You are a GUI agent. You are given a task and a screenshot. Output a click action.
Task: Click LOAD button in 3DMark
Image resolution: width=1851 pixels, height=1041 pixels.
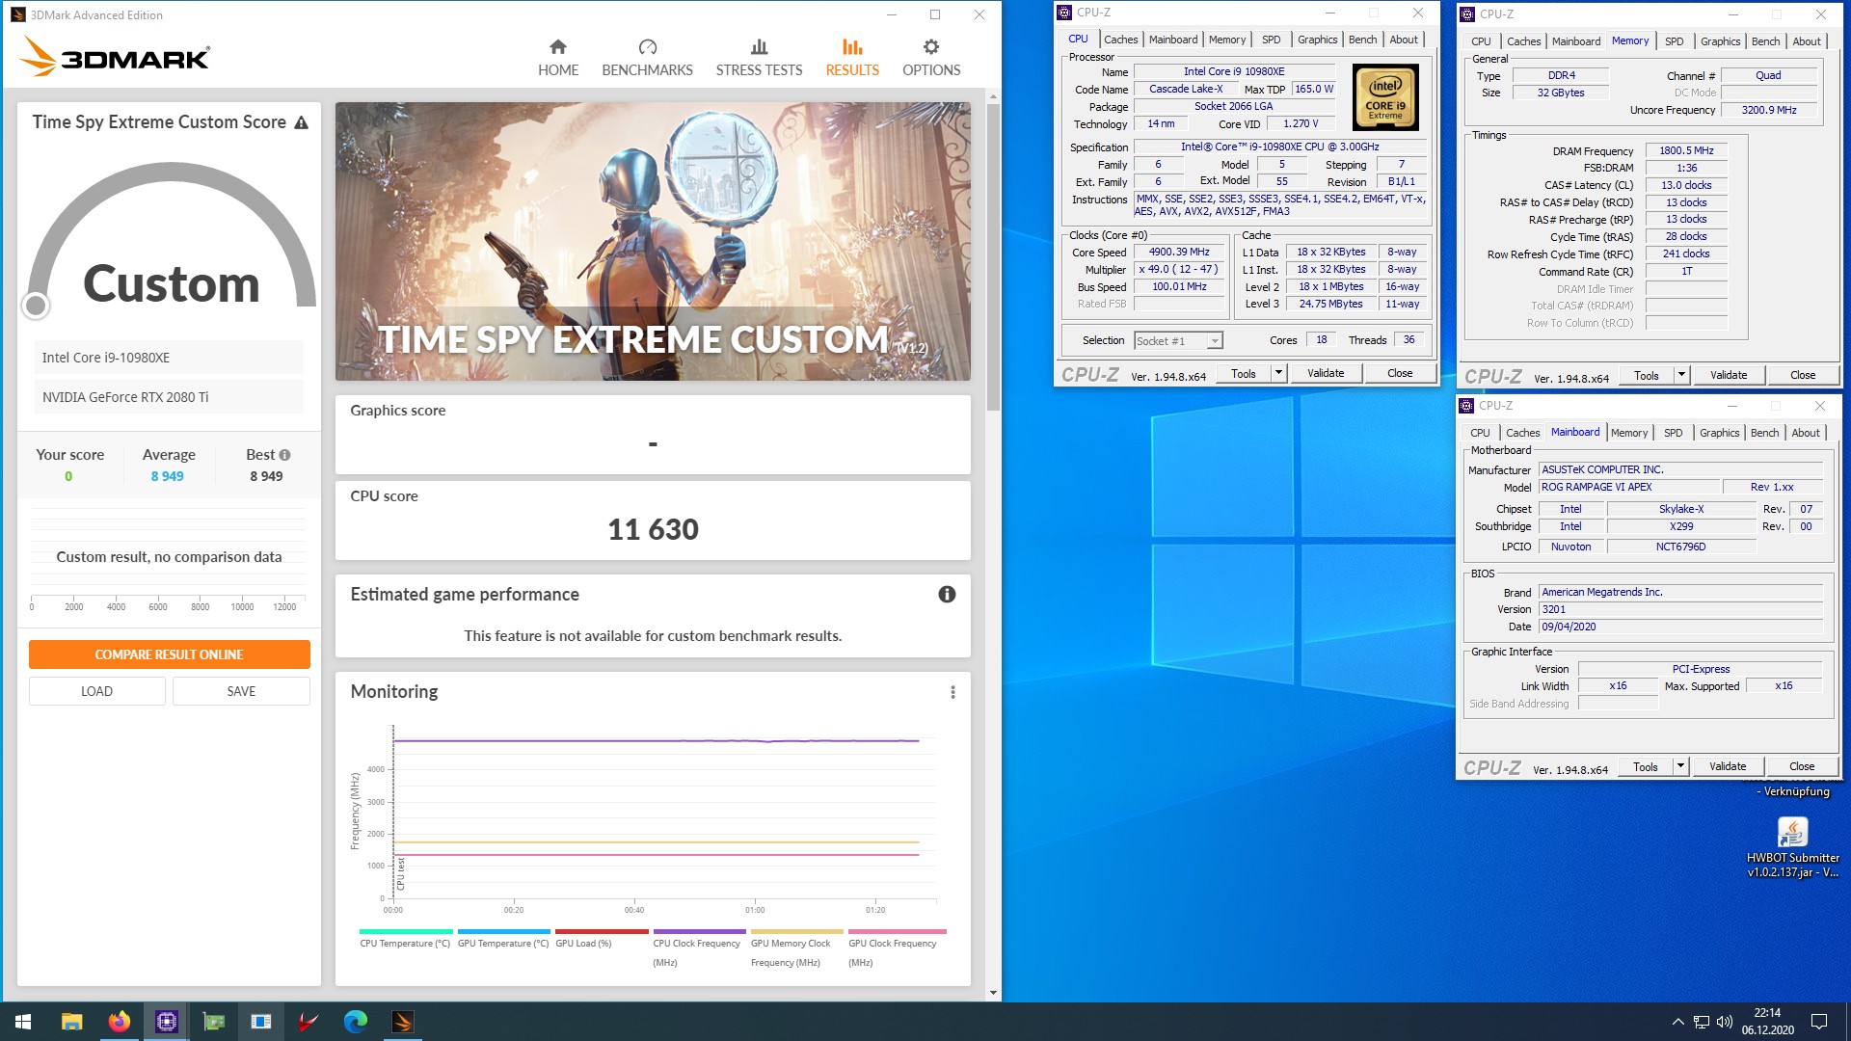pyautogui.click(x=96, y=691)
